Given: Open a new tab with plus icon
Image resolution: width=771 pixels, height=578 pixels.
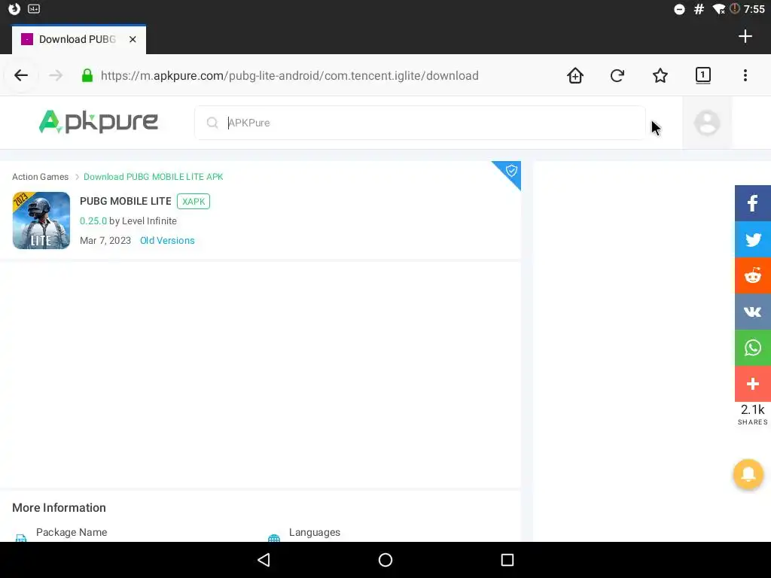Looking at the screenshot, I should pos(745,36).
